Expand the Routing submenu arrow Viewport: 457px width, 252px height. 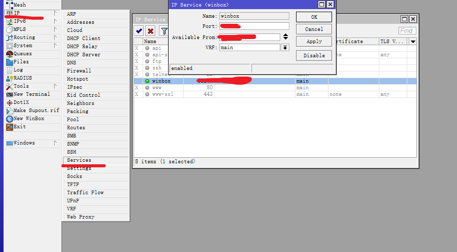[55, 38]
